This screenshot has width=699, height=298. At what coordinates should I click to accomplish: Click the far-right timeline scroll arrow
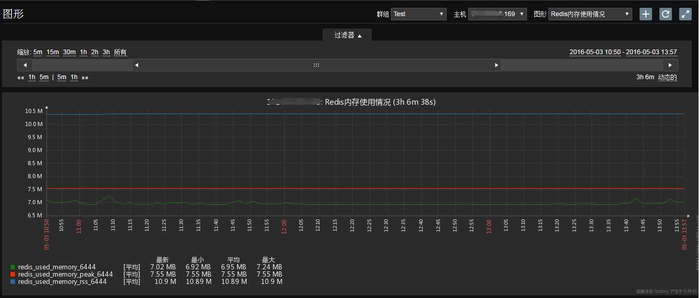[x=670, y=65]
